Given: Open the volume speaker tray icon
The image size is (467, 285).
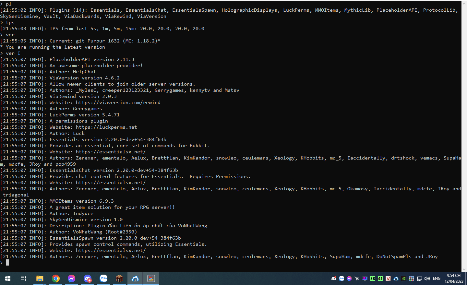Looking at the screenshot, I should pyautogui.click(x=427, y=279).
